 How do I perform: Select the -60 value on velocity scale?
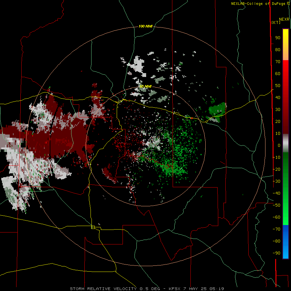(x=276, y=217)
